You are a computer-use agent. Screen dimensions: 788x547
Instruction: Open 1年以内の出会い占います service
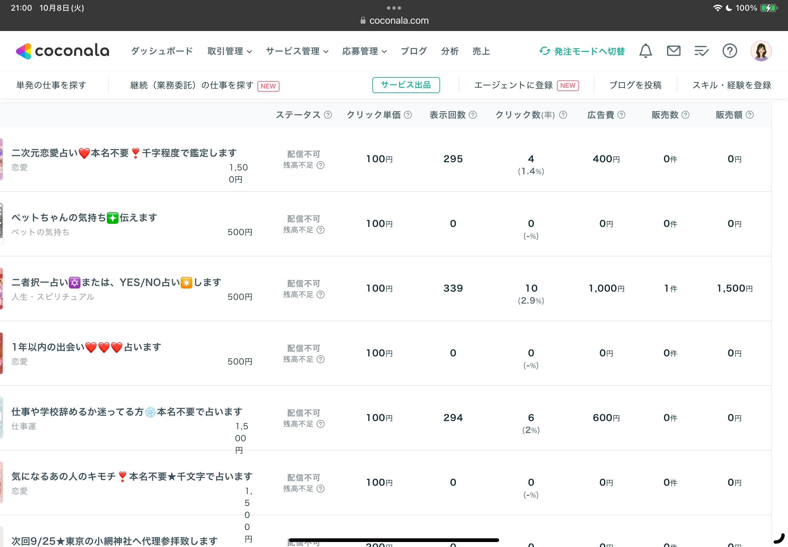(x=86, y=347)
